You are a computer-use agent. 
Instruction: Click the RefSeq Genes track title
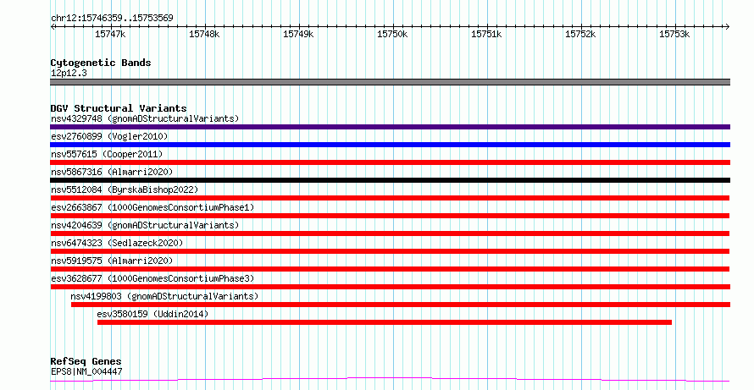[86, 361]
